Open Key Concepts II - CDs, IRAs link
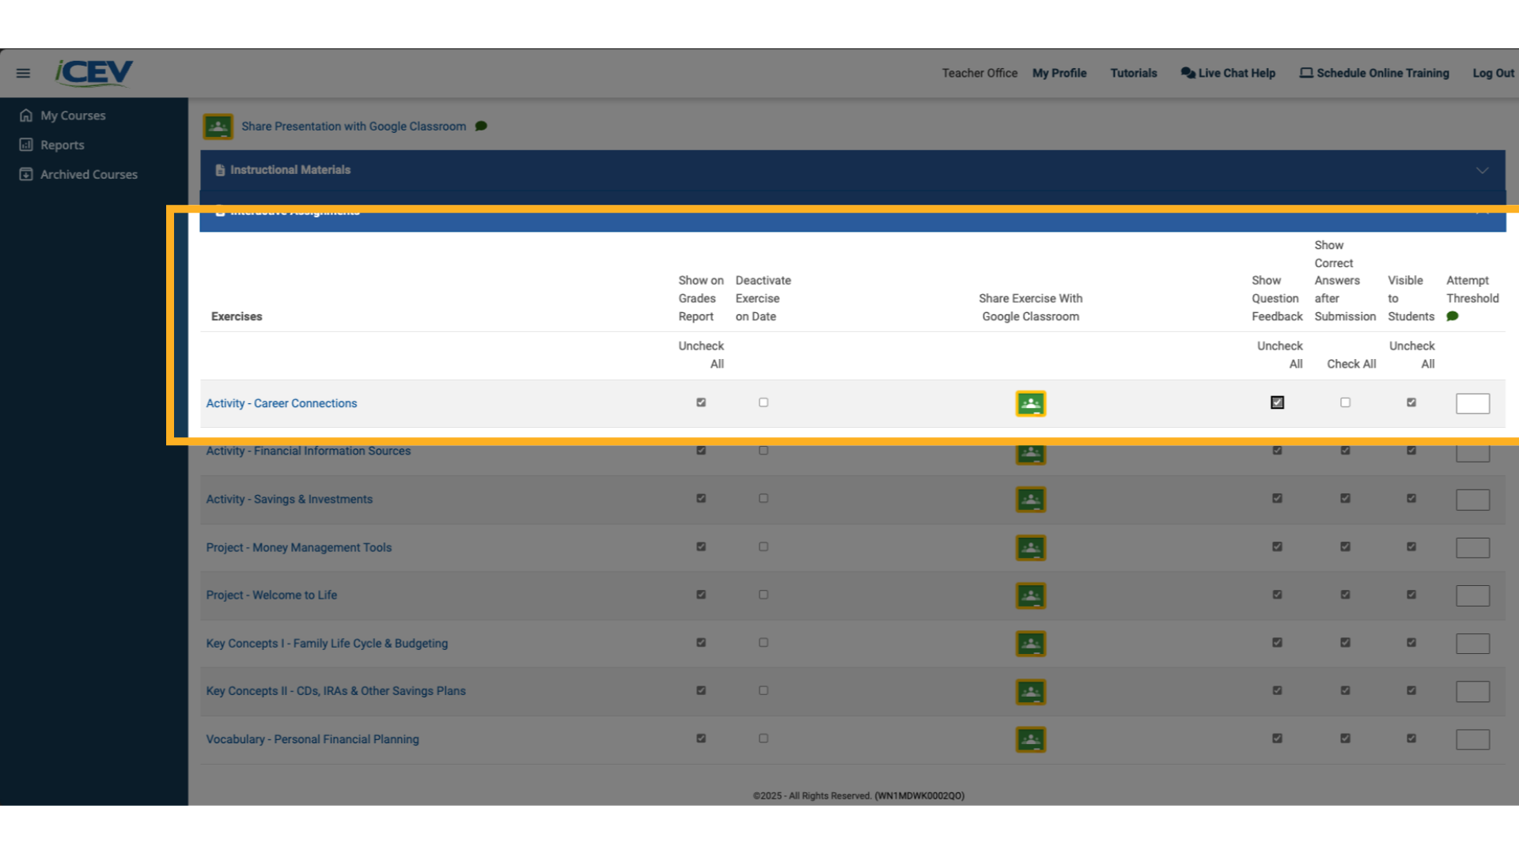 (336, 691)
